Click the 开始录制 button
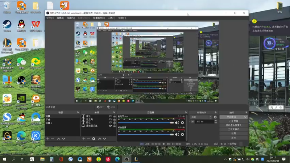Screen dimensions: 290x163 tap(233, 121)
